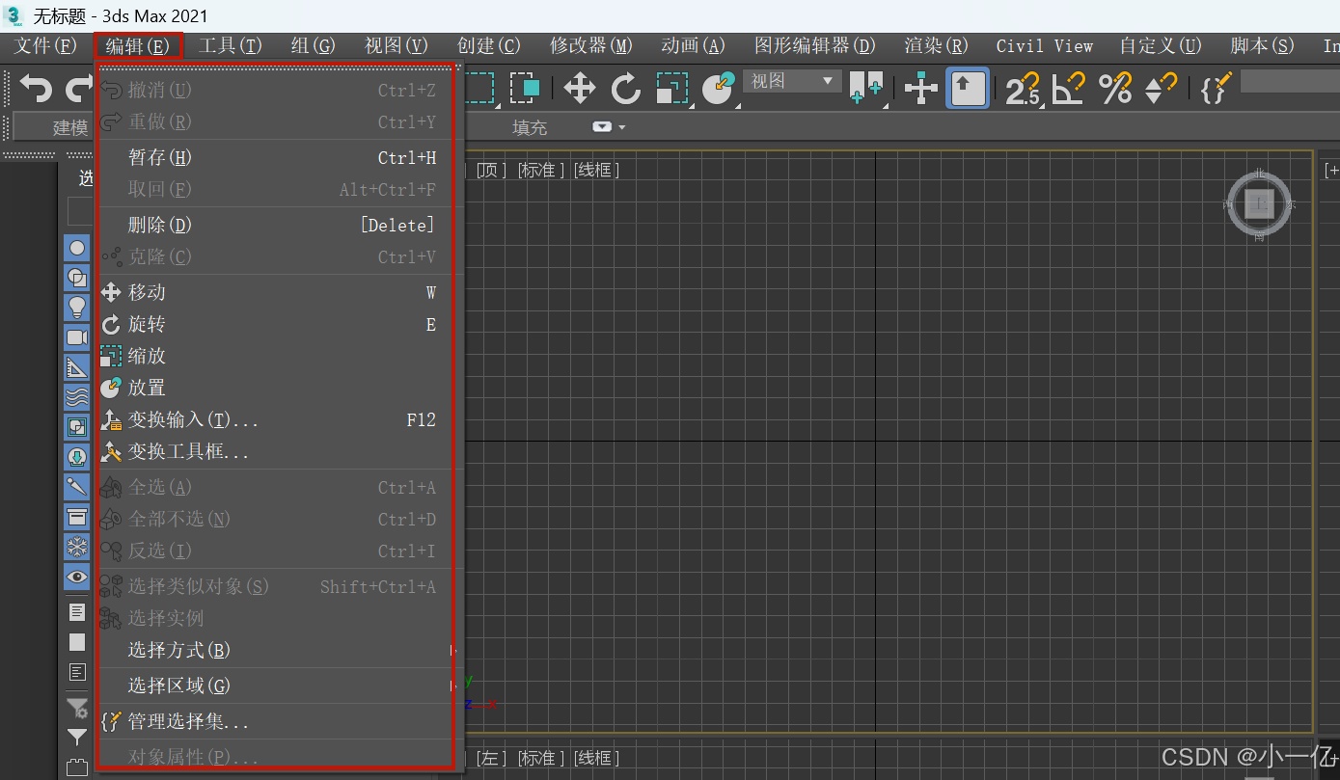Click the [顶] viewport label
Image resolution: width=1340 pixels, height=780 pixels.
(x=492, y=170)
